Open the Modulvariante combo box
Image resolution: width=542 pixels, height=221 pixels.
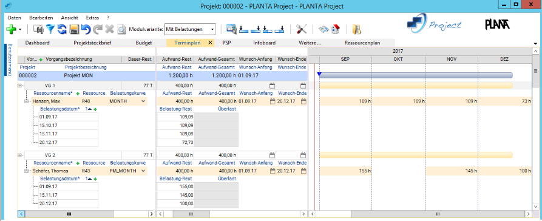point(190,29)
